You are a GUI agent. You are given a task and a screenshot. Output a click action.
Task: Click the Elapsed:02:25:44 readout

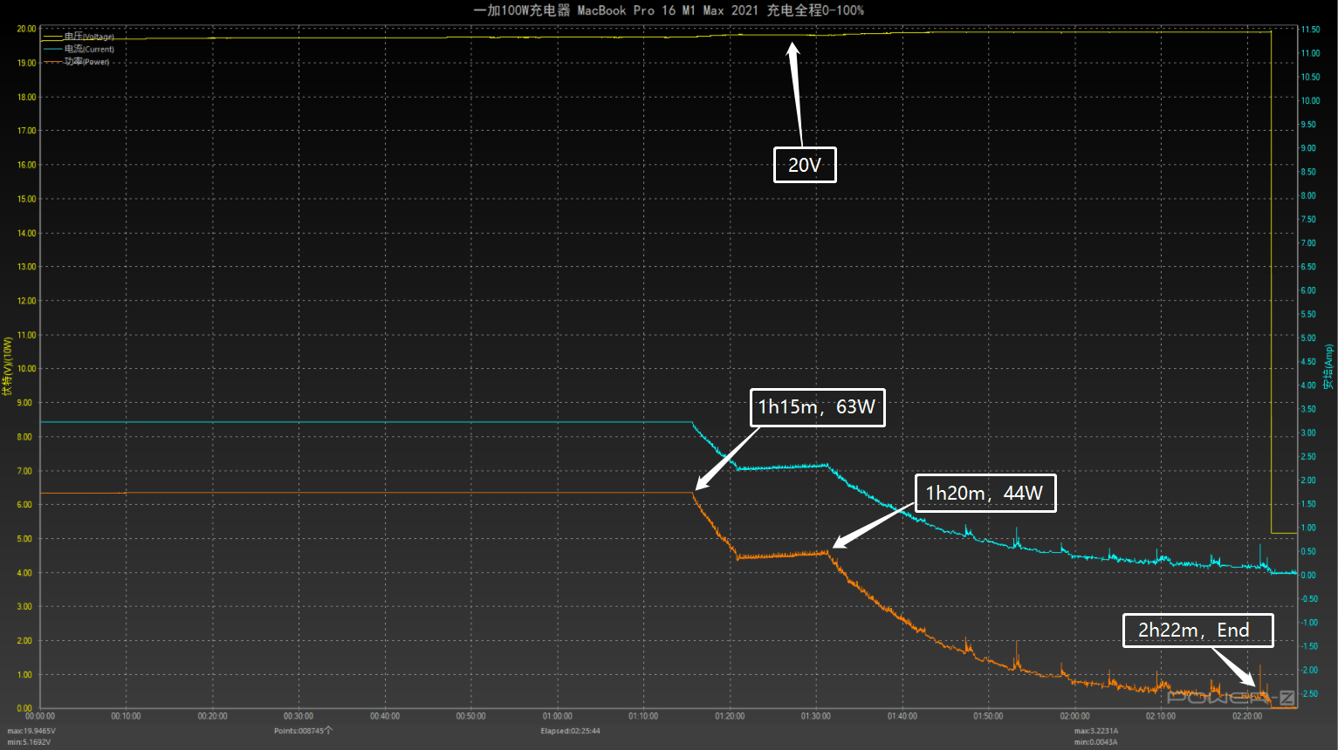pyautogui.click(x=570, y=731)
